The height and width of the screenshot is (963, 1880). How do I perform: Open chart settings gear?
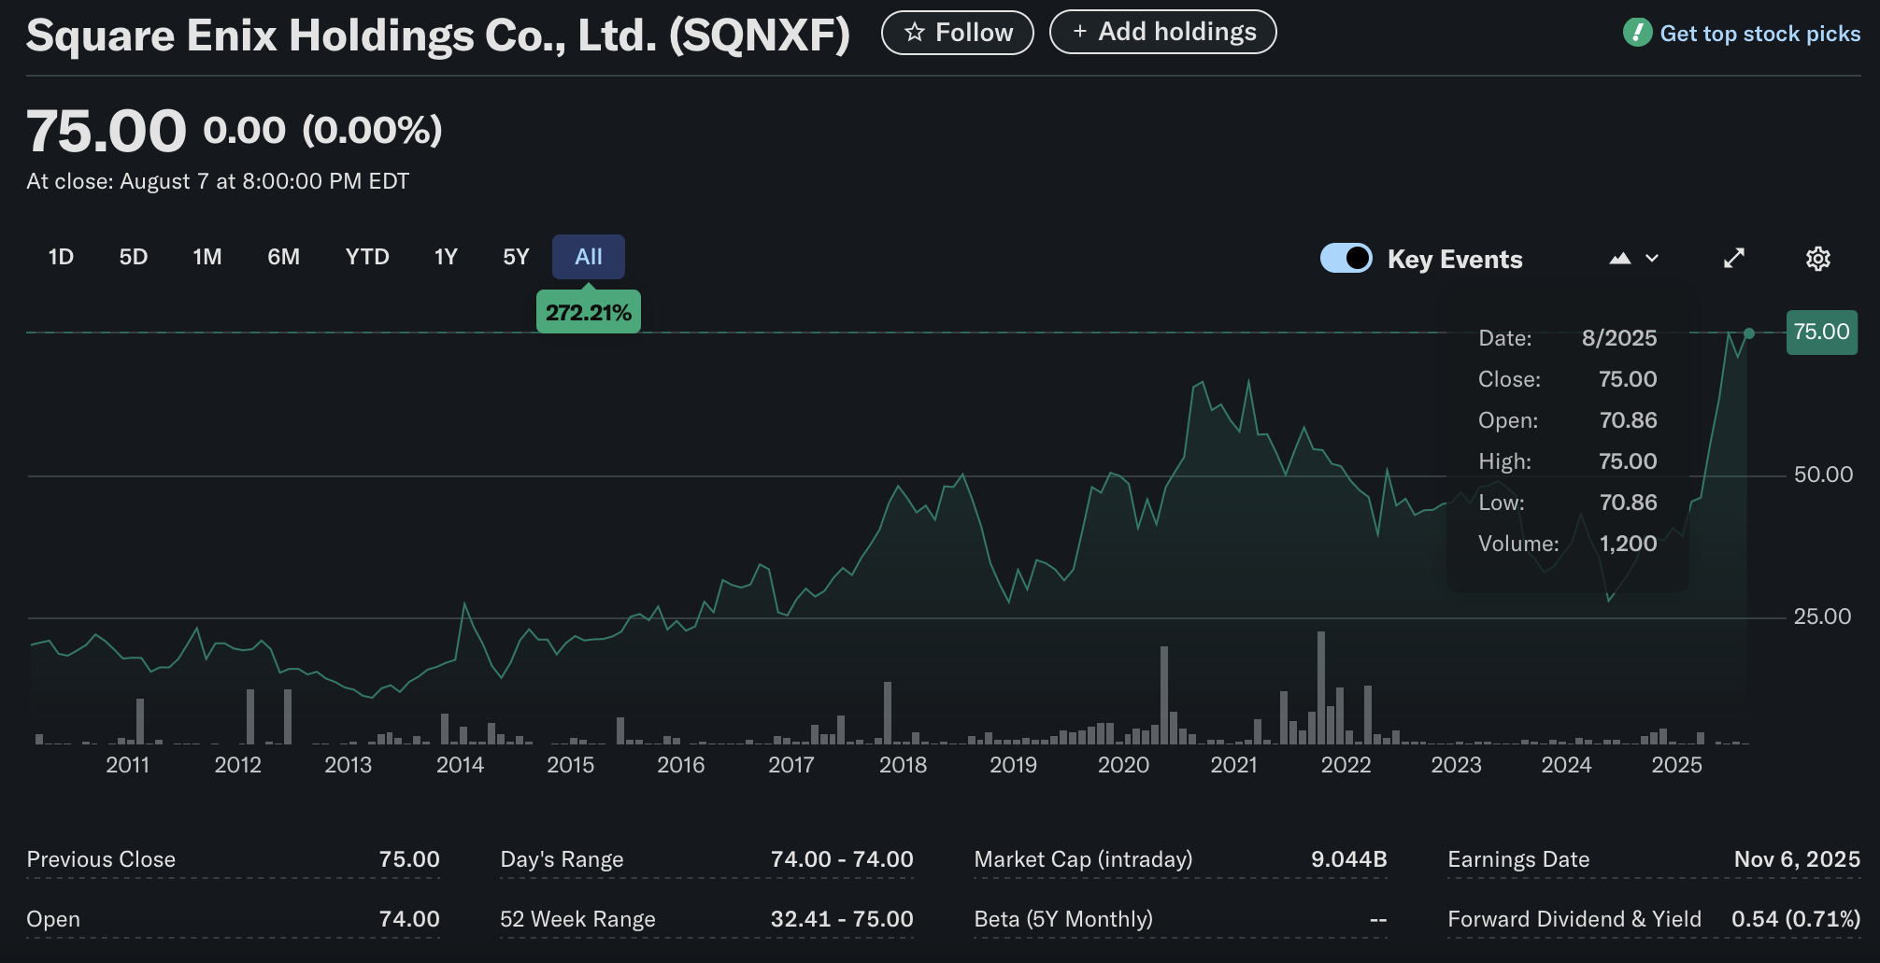pyautogui.click(x=1817, y=259)
